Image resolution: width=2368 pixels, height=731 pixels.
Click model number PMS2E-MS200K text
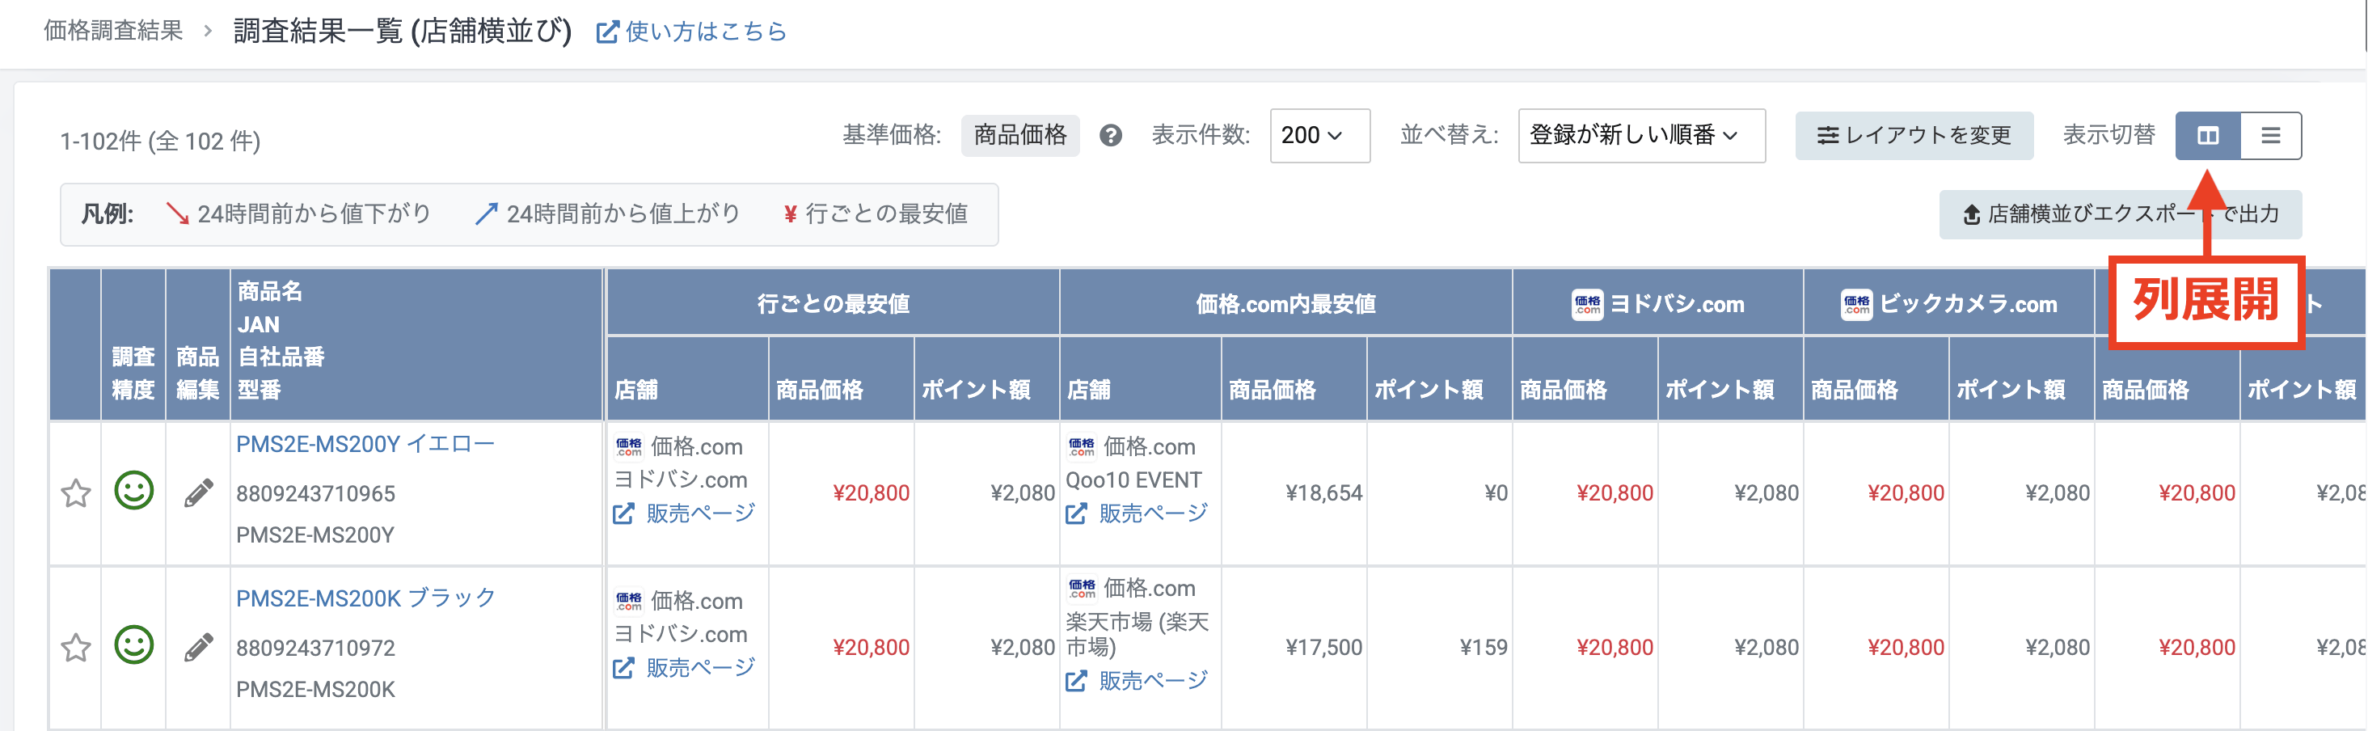(x=315, y=690)
